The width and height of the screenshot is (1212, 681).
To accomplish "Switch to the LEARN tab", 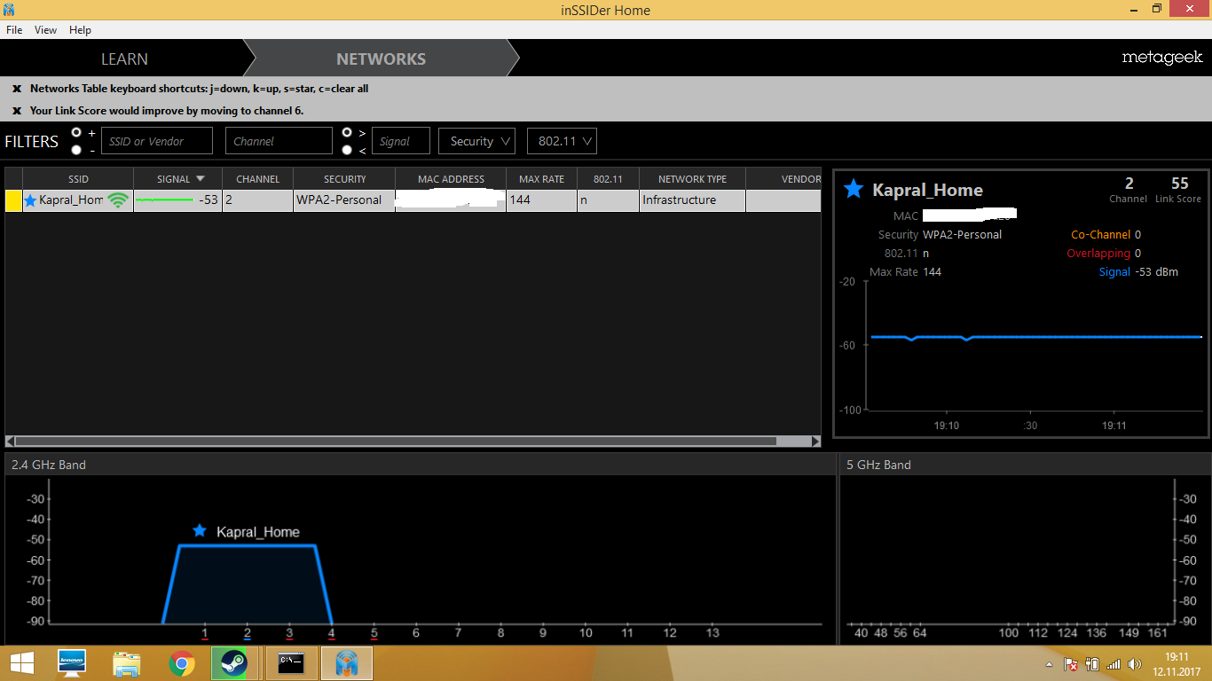I will pyautogui.click(x=124, y=59).
